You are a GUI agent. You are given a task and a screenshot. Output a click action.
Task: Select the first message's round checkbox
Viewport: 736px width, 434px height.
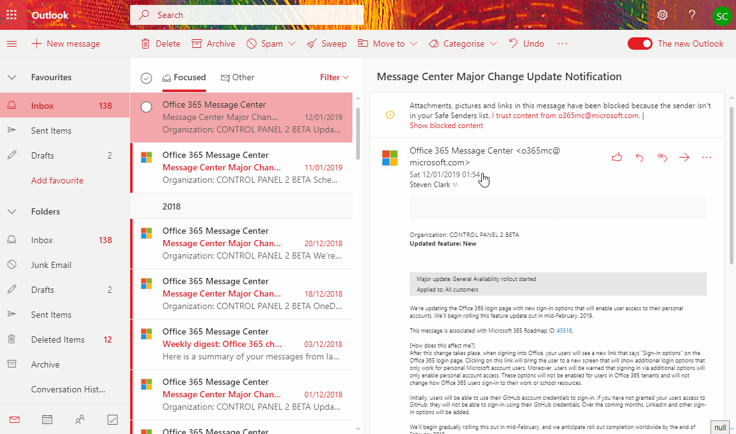pyautogui.click(x=146, y=107)
